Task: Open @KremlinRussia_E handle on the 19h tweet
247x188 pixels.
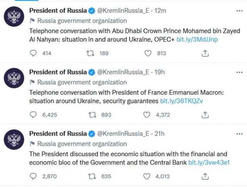Action: [x=123, y=72]
